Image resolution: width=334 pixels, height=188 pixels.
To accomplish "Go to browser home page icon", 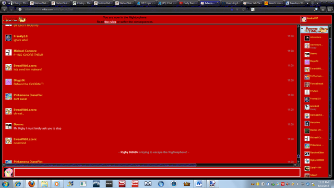I will [x=323, y=9].
